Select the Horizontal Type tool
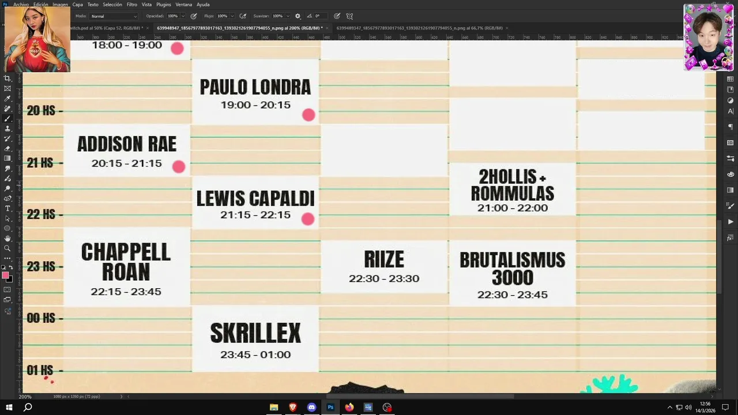738x415 pixels. pos(7,208)
